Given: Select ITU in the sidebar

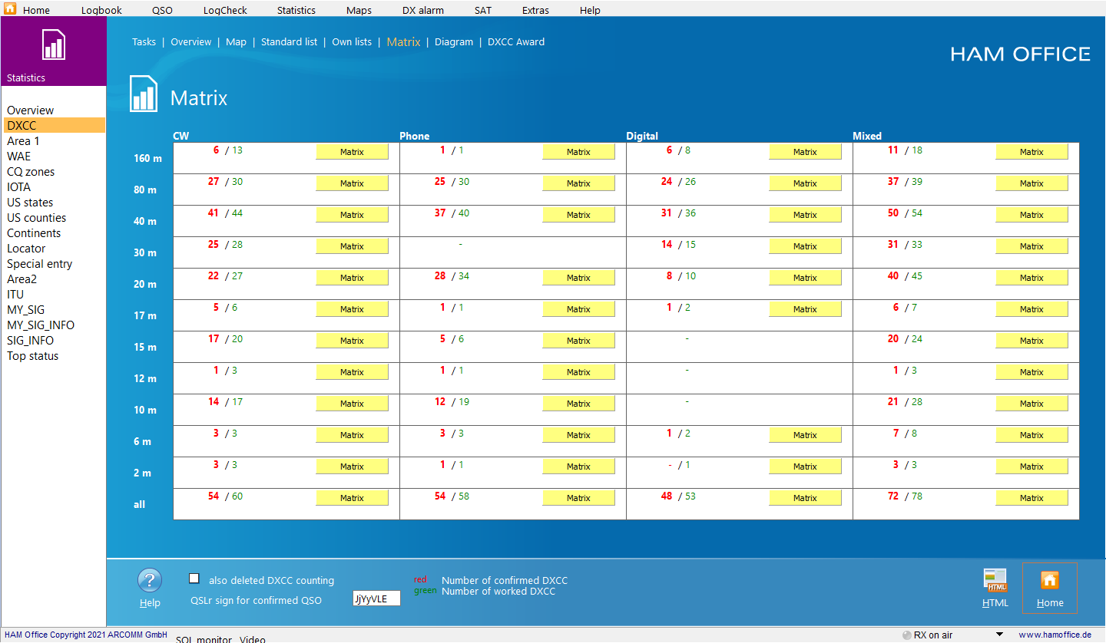Looking at the screenshot, I should tap(15, 295).
